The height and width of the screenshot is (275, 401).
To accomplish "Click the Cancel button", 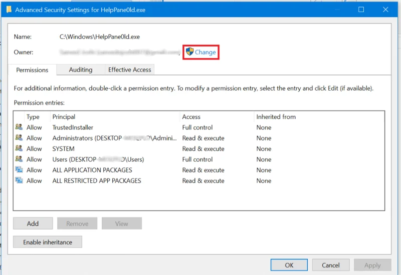I will pos(331,265).
